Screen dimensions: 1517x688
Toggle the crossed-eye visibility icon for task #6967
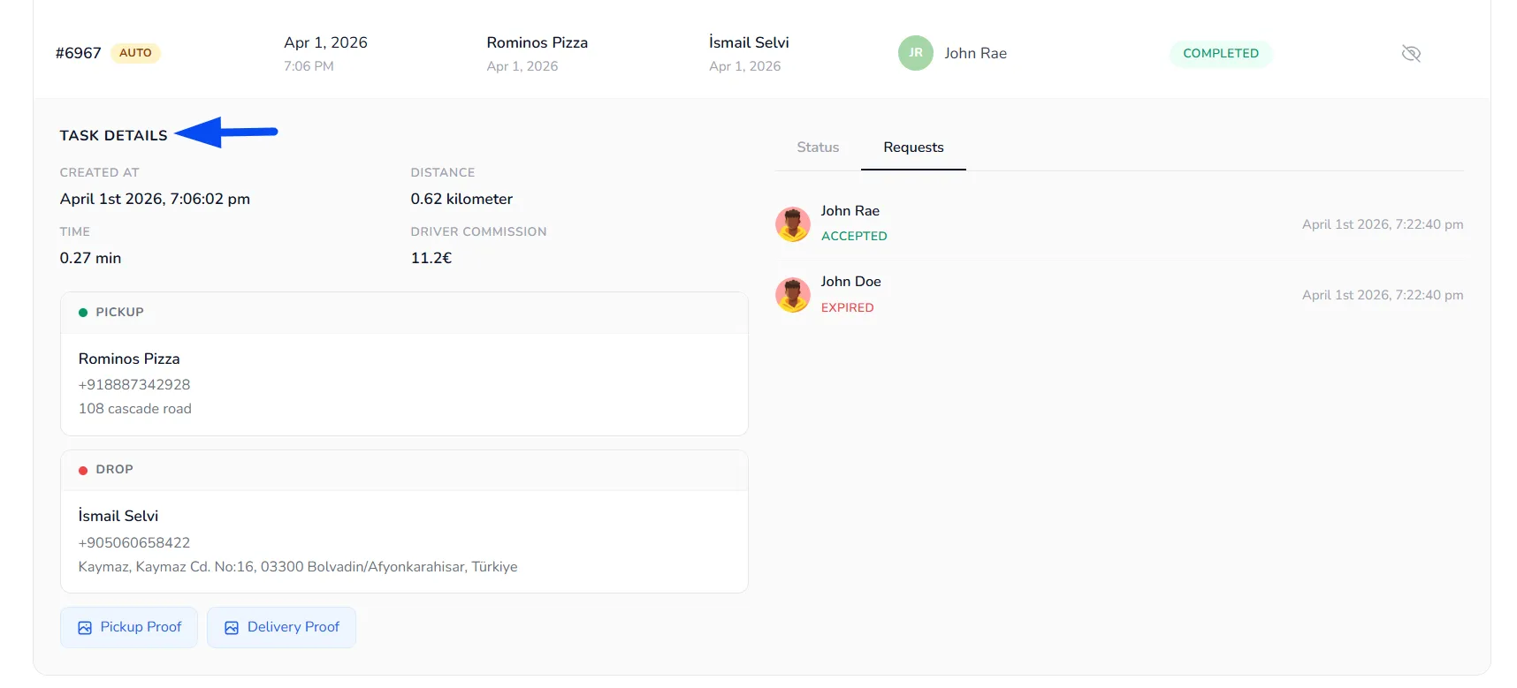coord(1411,54)
